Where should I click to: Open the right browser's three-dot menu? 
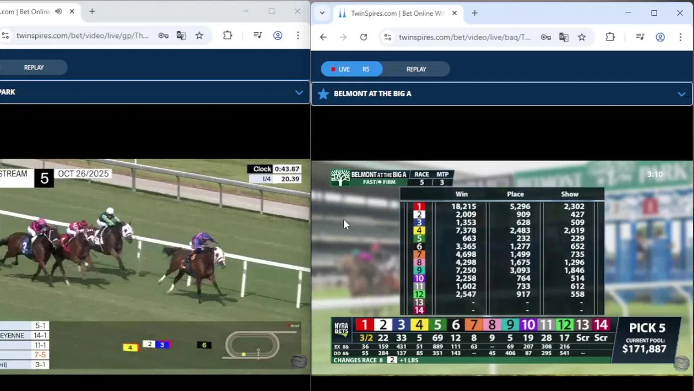click(x=680, y=37)
